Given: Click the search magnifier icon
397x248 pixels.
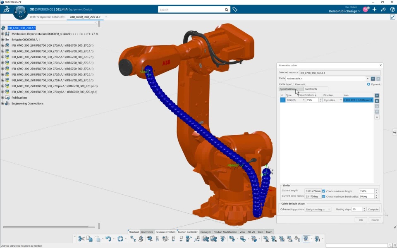Looking at the screenshot, I should pyautogui.click(x=226, y=10).
